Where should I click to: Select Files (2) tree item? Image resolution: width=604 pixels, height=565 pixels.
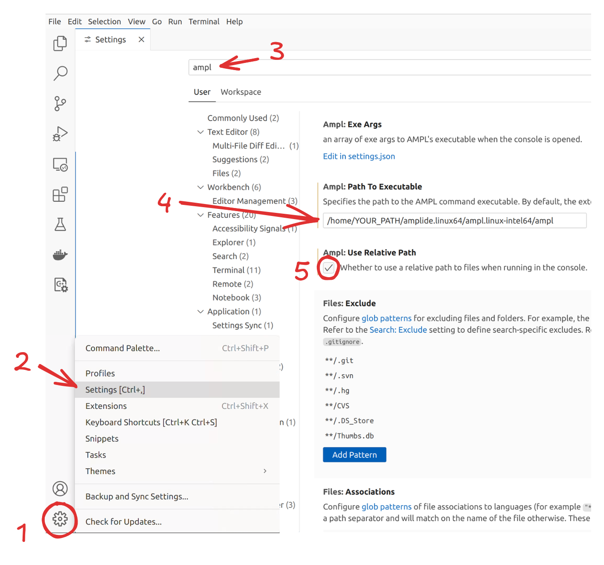(226, 173)
